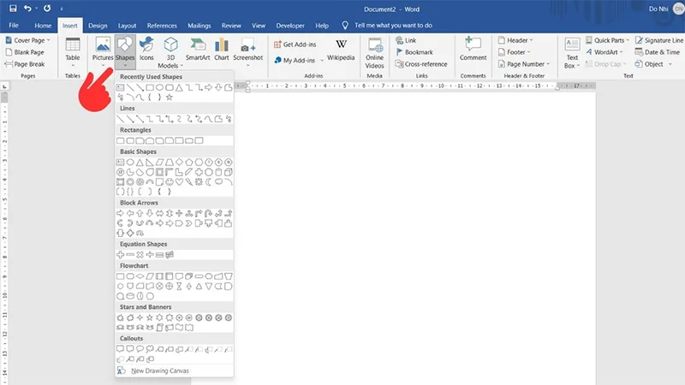Click the Online Videos button

375,50
